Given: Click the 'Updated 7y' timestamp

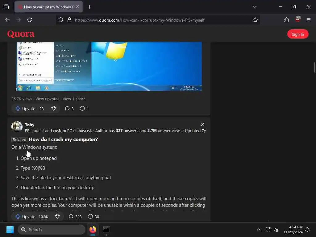Looking at the screenshot, I should [195, 131].
